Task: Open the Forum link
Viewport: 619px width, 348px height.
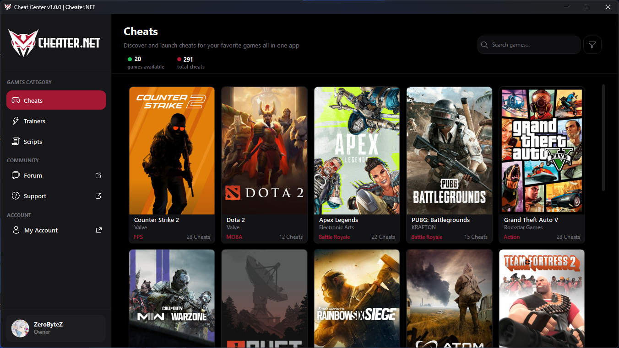Action: 56,175
